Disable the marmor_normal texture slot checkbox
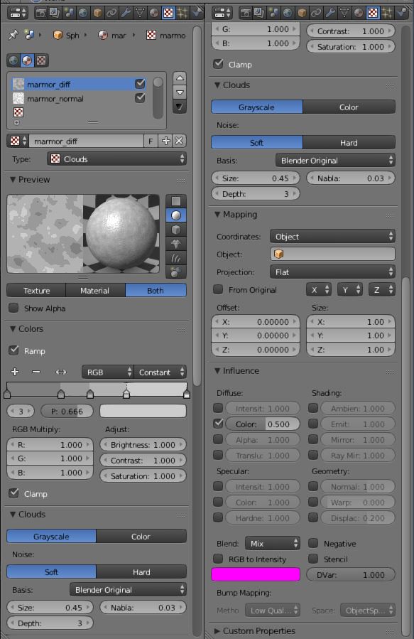The height and width of the screenshot is (639, 414). click(x=140, y=98)
